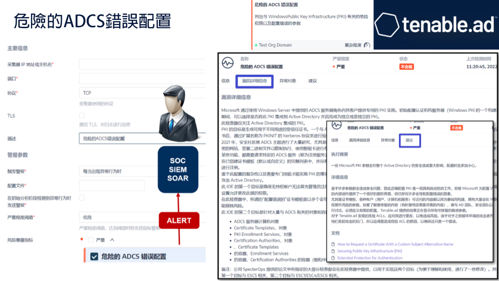Enable the TLS checkbox
This screenshot has height=281, width=499.
click(x=82, y=116)
